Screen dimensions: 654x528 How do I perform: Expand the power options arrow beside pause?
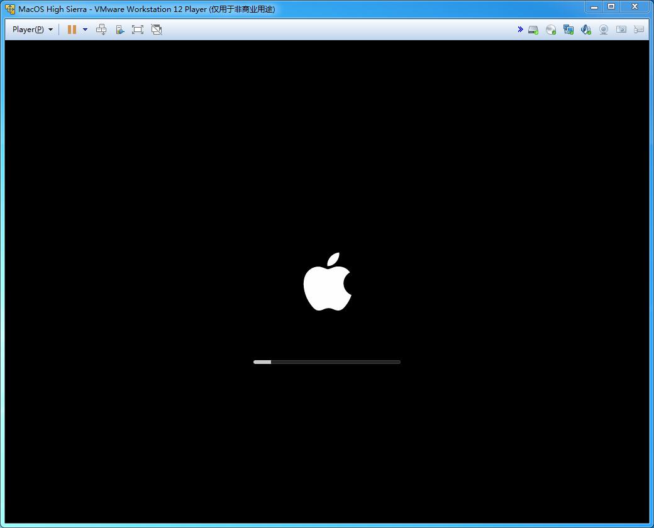[85, 29]
